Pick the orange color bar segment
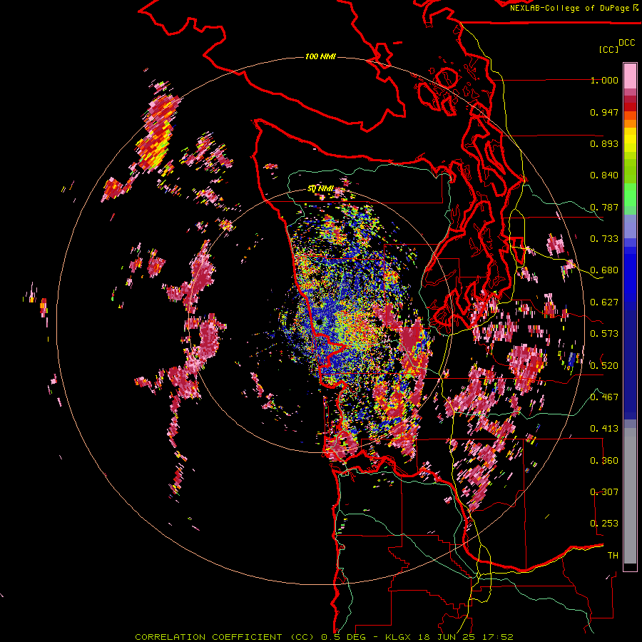This screenshot has width=642, height=642. 630,123
